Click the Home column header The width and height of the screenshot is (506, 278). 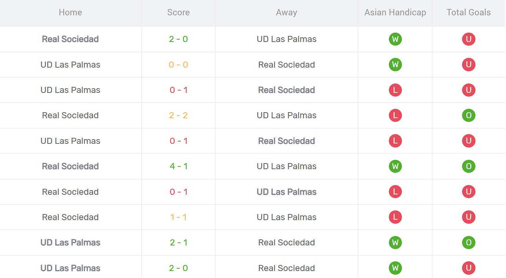70,12
